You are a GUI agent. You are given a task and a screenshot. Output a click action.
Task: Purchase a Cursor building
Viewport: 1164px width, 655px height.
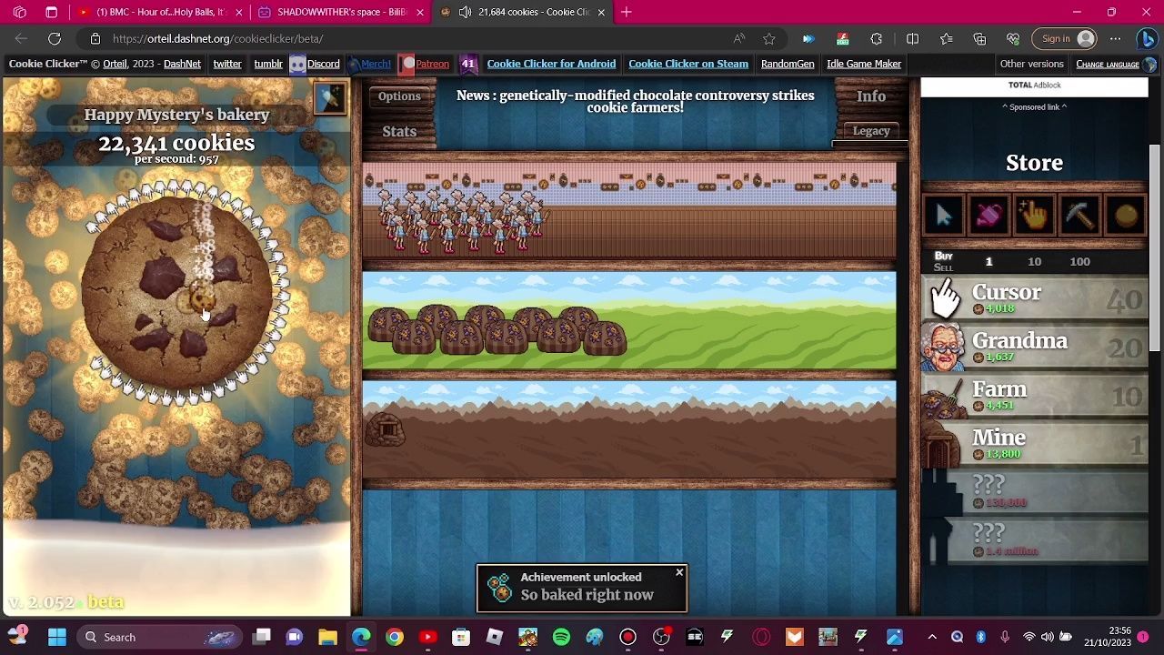point(1034,298)
